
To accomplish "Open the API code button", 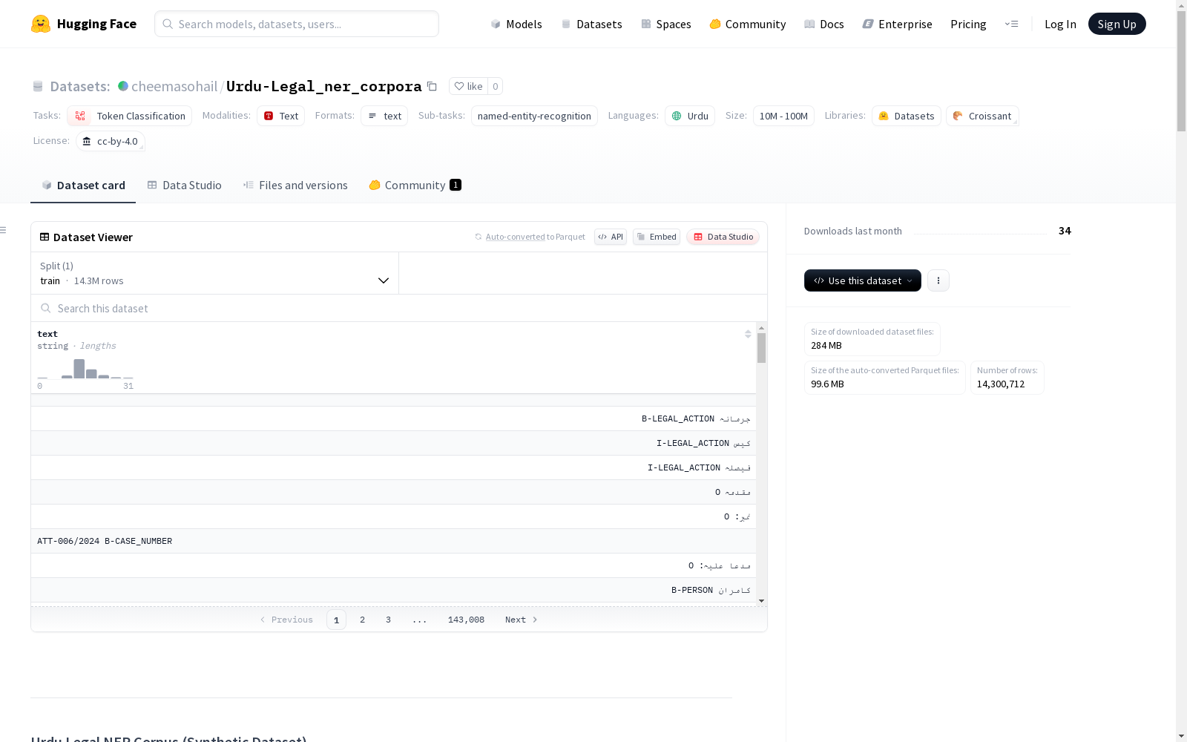I will (611, 237).
